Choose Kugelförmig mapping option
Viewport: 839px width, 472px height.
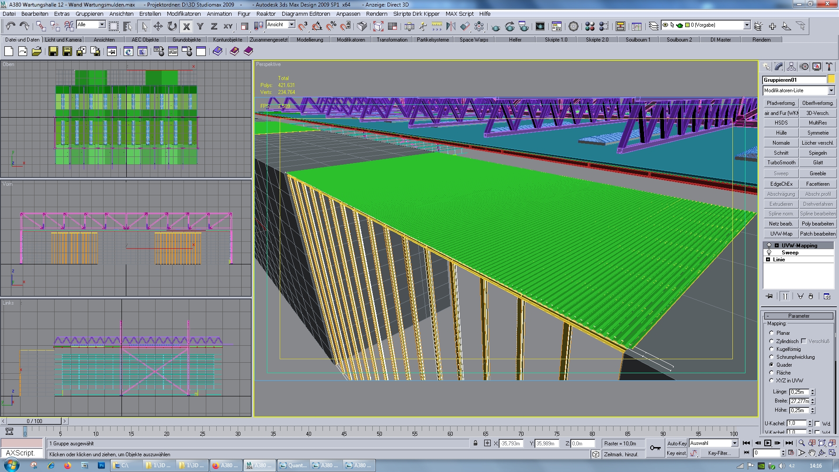[x=772, y=349]
